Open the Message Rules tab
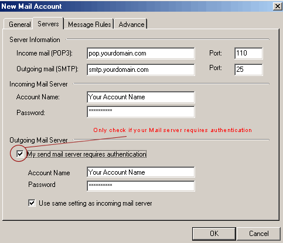The width and height of the screenshot is (283, 243). (89, 25)
